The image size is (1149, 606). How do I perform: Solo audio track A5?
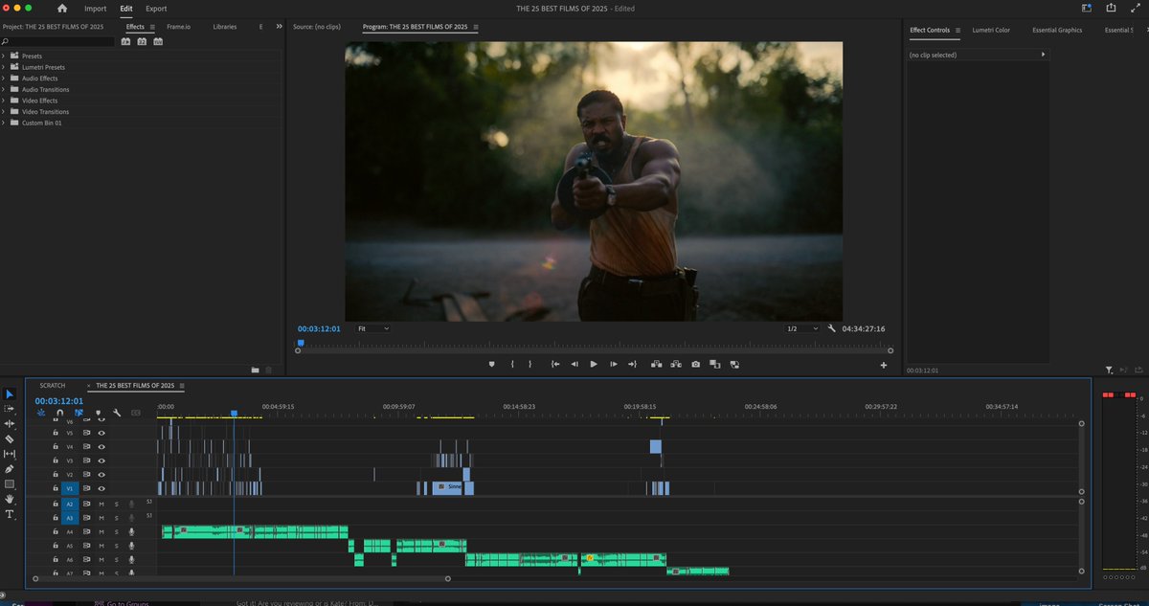coord(117,546)
